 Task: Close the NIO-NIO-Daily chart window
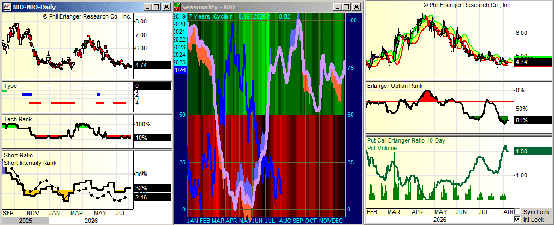click(166, 7)
